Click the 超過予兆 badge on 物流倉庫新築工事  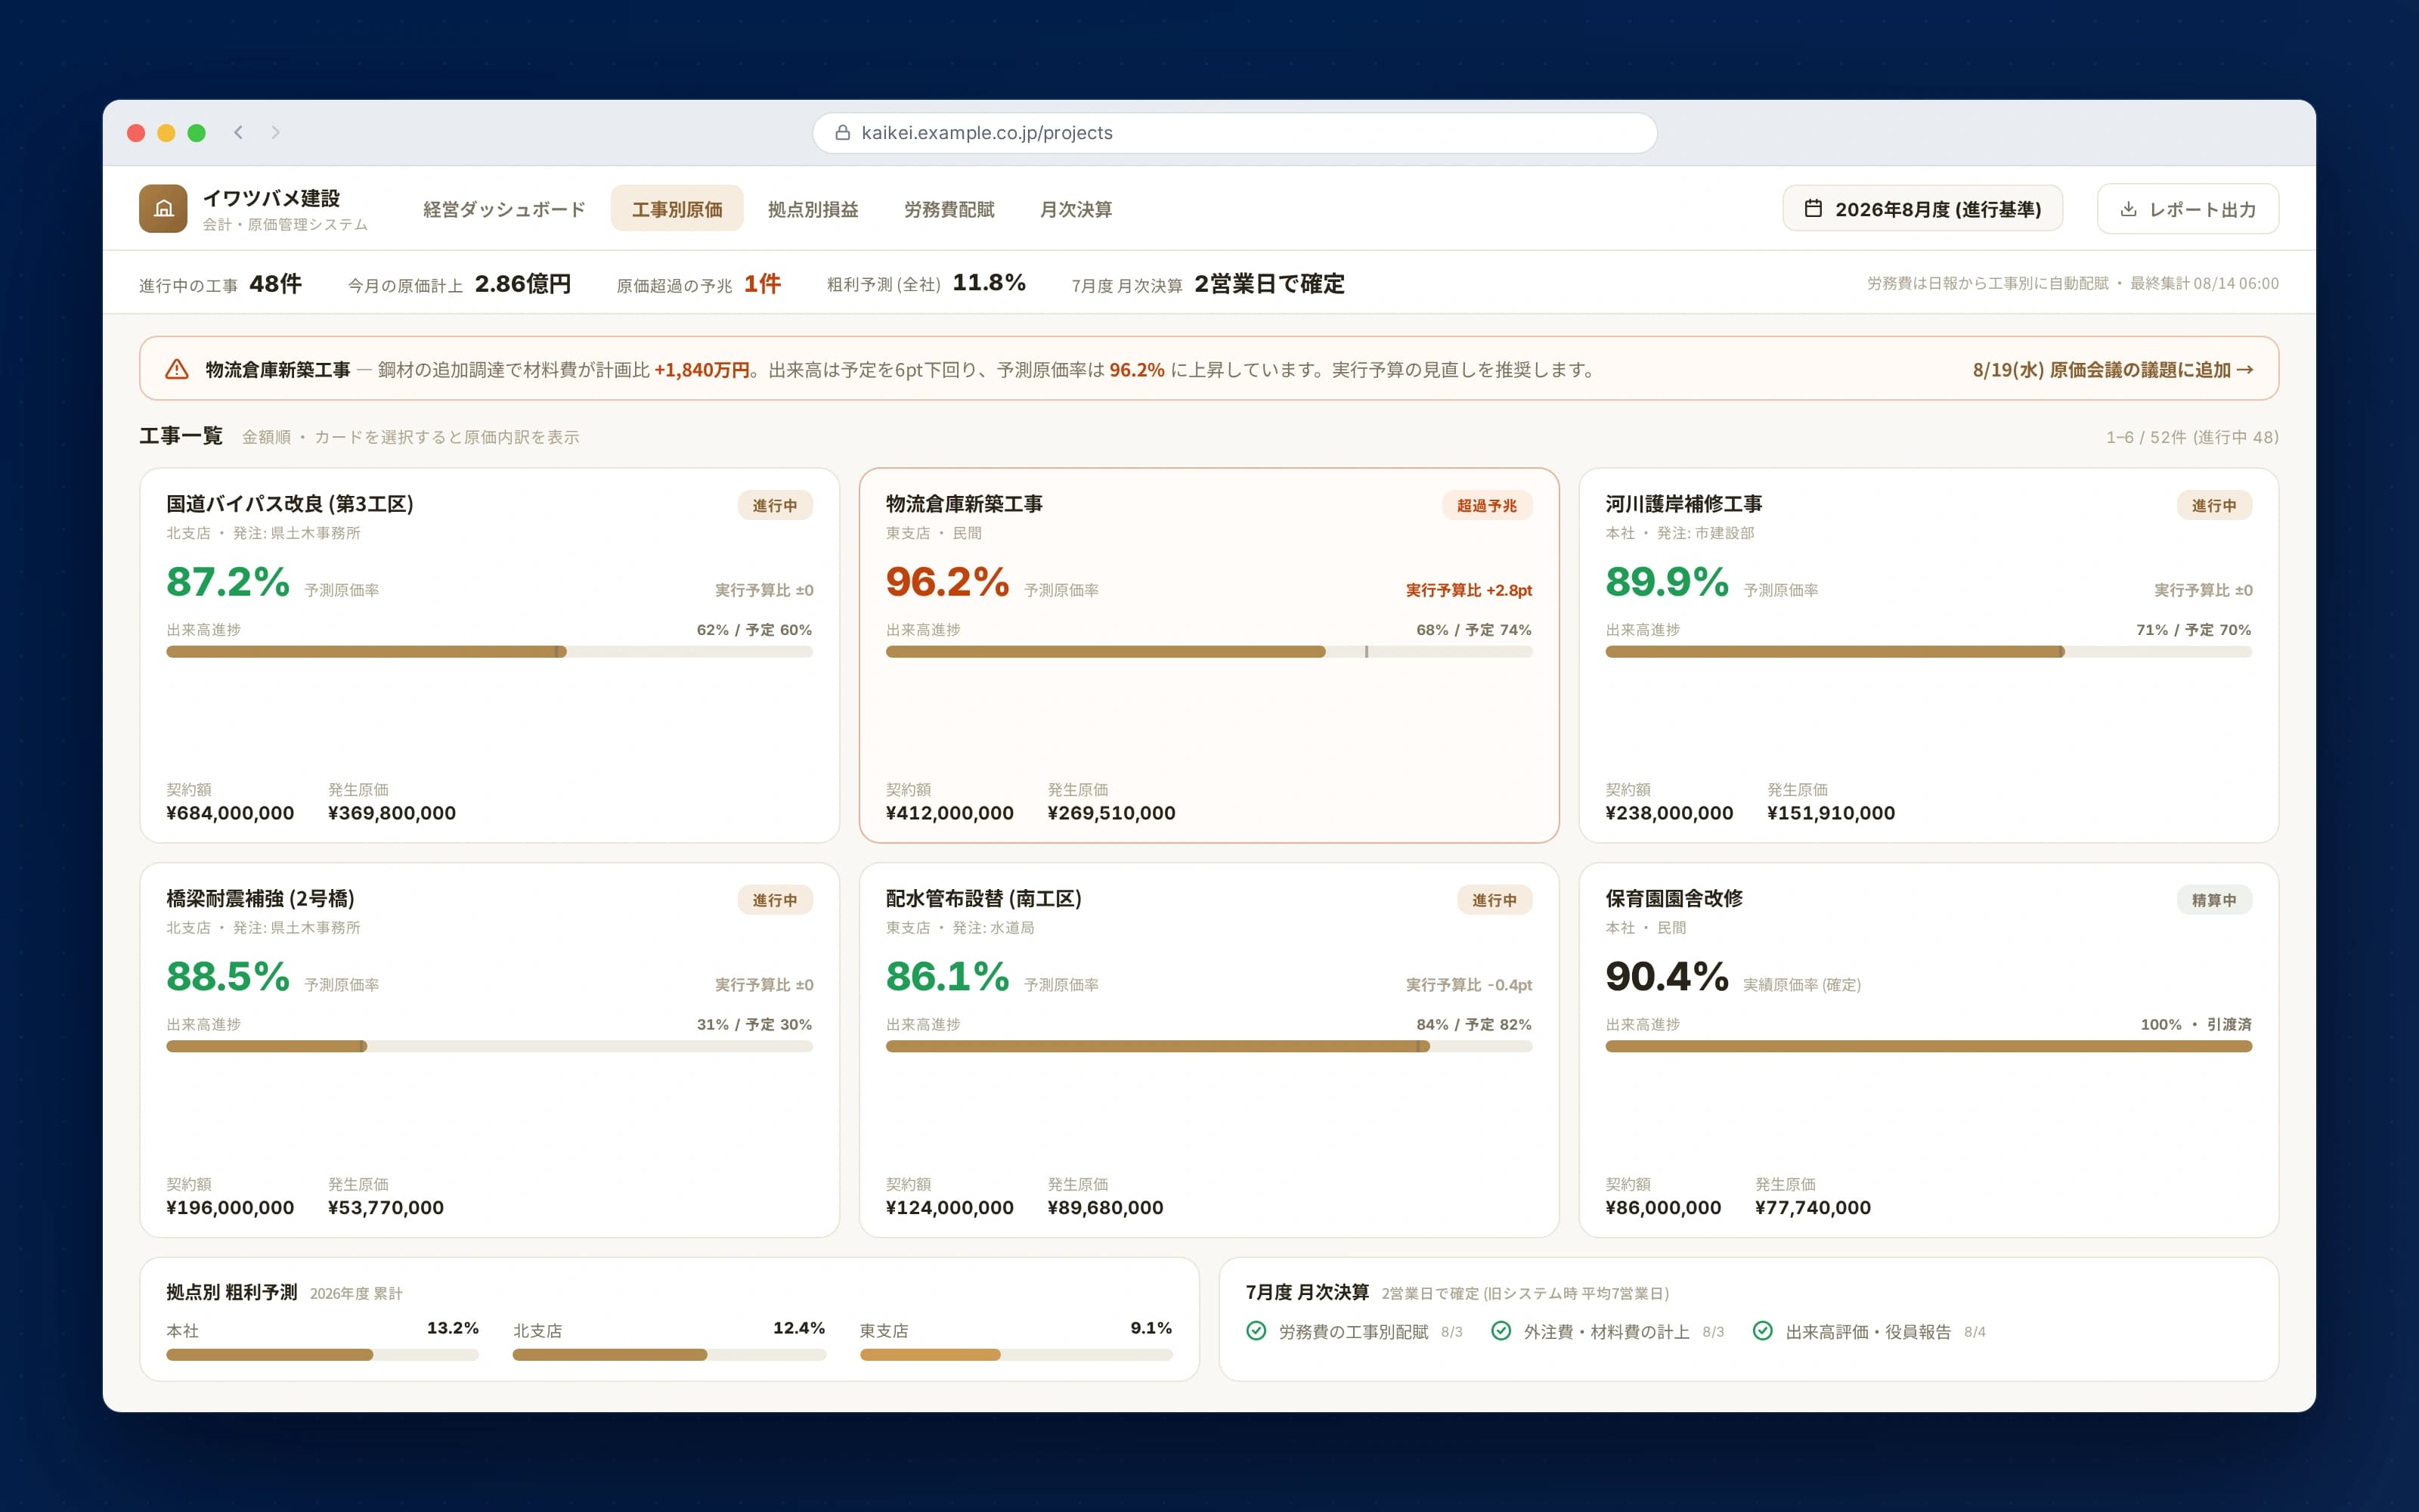[1486, 505]
